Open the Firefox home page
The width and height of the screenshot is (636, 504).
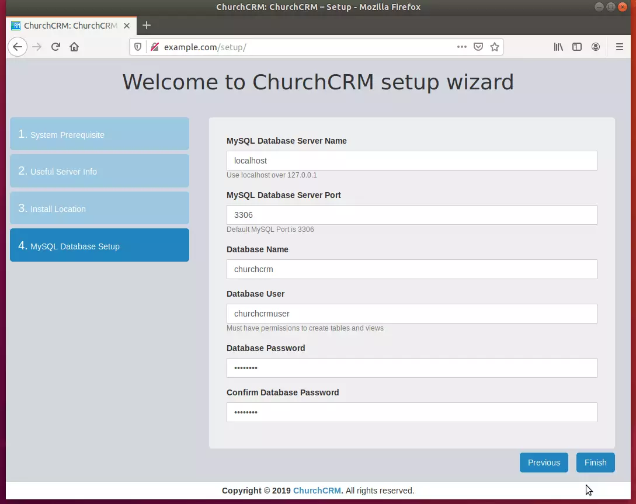pos(74,47)
